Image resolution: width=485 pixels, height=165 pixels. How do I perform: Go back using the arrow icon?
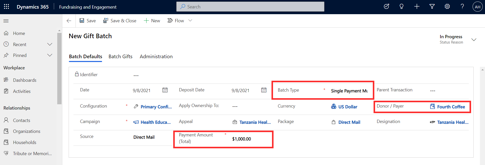click(69, 21)
